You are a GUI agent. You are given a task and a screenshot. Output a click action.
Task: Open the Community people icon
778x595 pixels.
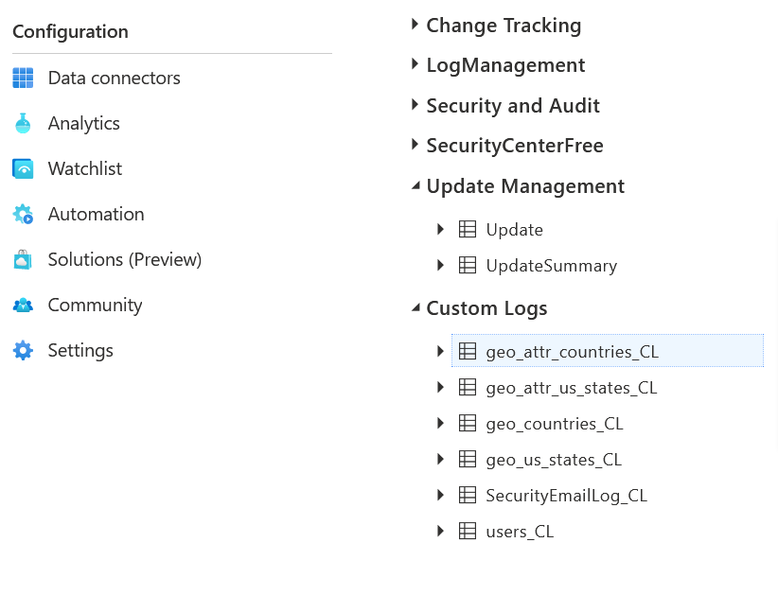pyautogui.click(x=23, y=305)
